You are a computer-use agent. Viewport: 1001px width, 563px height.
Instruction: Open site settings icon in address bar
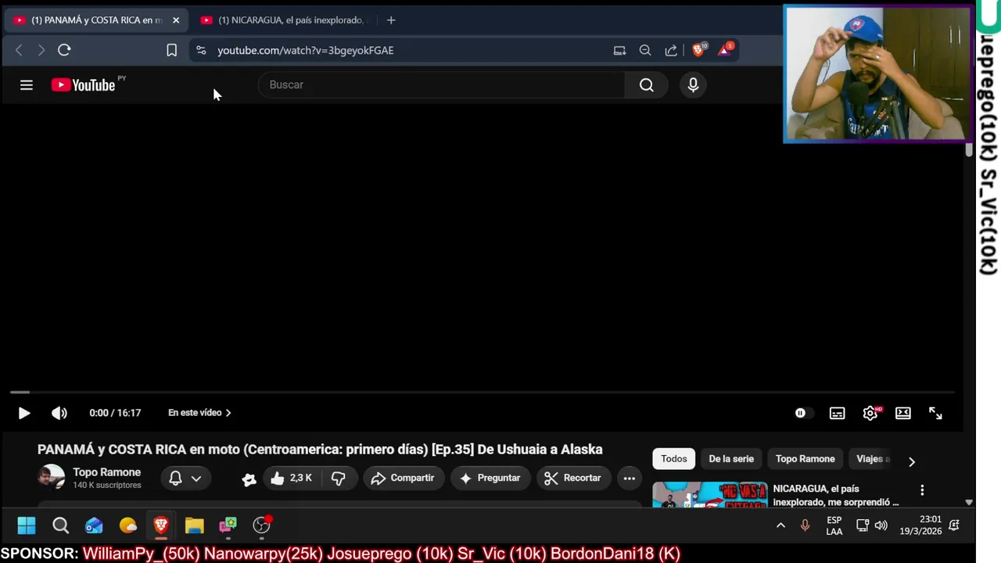point(201,50)
